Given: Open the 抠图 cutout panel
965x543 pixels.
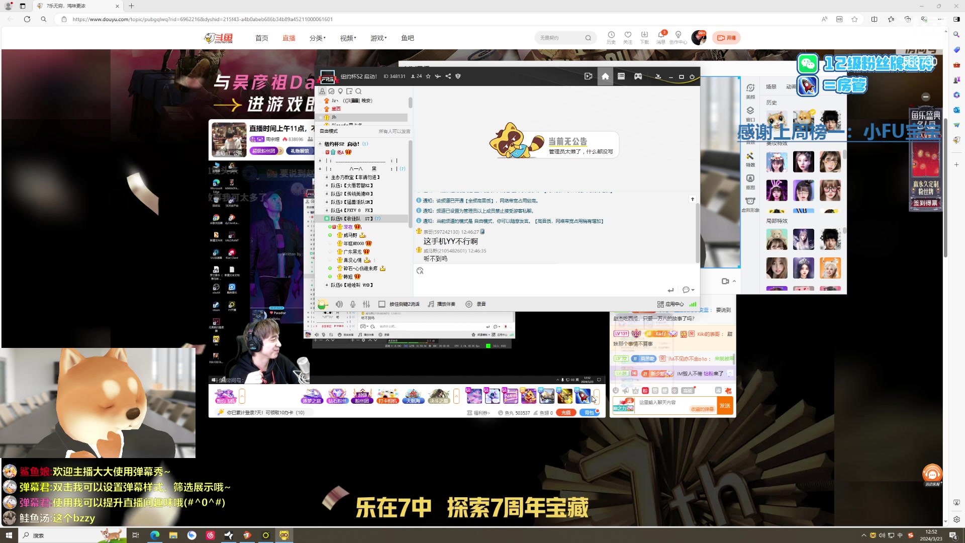Looking at the screenshot, I should 750,182.
